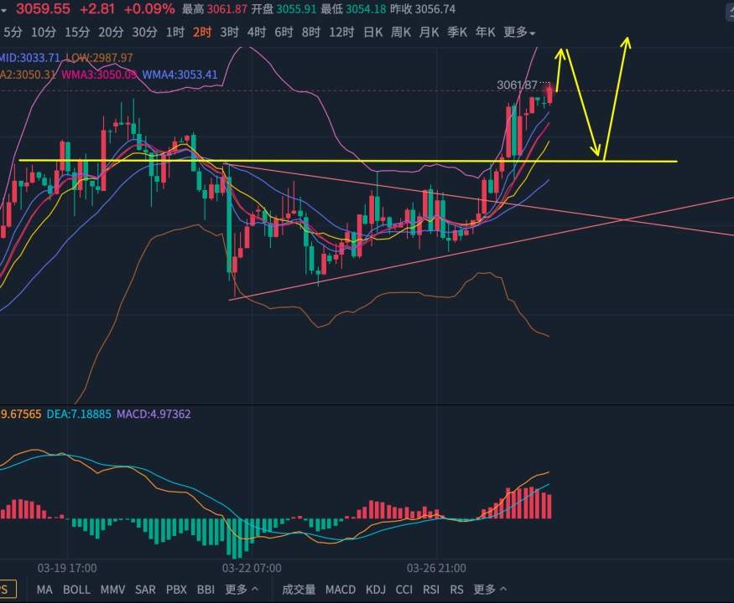Expand 更多 next to RS indicator
This screenshot has height=603, width=734.
(488, 590)
